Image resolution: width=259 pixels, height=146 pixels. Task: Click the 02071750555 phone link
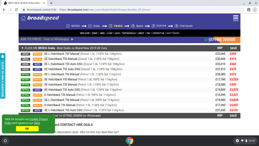click(x=172, y=33)
